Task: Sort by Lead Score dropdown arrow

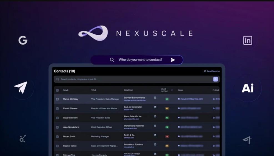Action: tap(172, 90)
